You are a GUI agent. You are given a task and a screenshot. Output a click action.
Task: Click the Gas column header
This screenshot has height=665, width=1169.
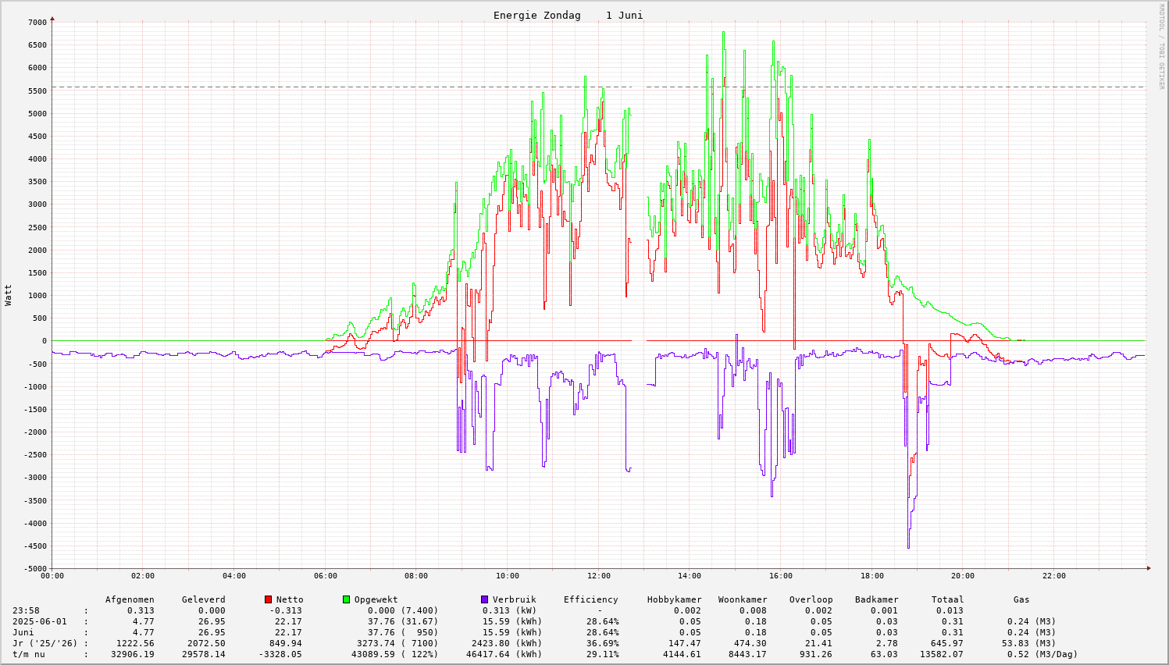click(x=1021, y=599)
